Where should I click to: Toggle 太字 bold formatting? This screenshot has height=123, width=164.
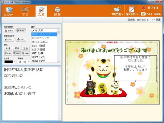(x=8, y=48)
